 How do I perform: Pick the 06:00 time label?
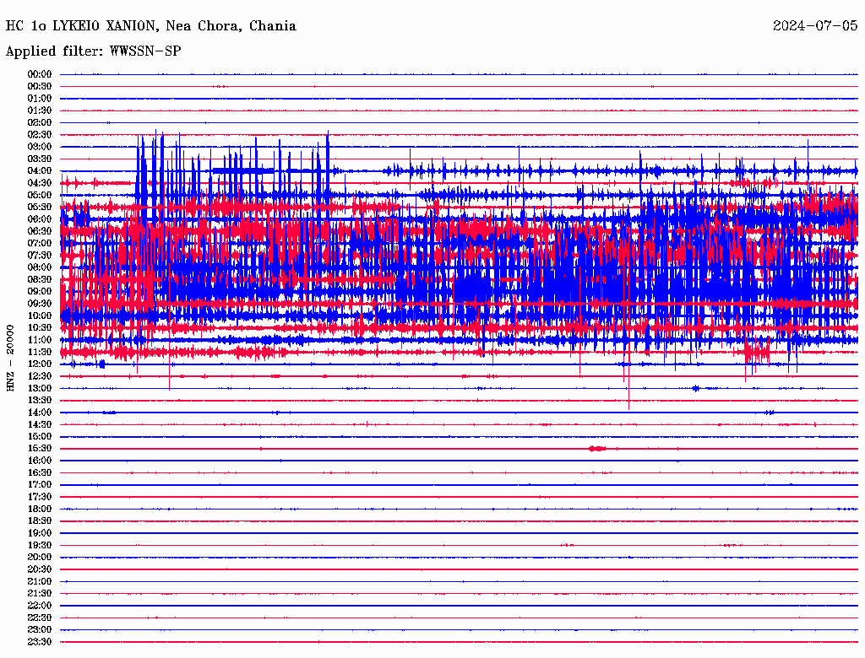click(x=40, y=219)
